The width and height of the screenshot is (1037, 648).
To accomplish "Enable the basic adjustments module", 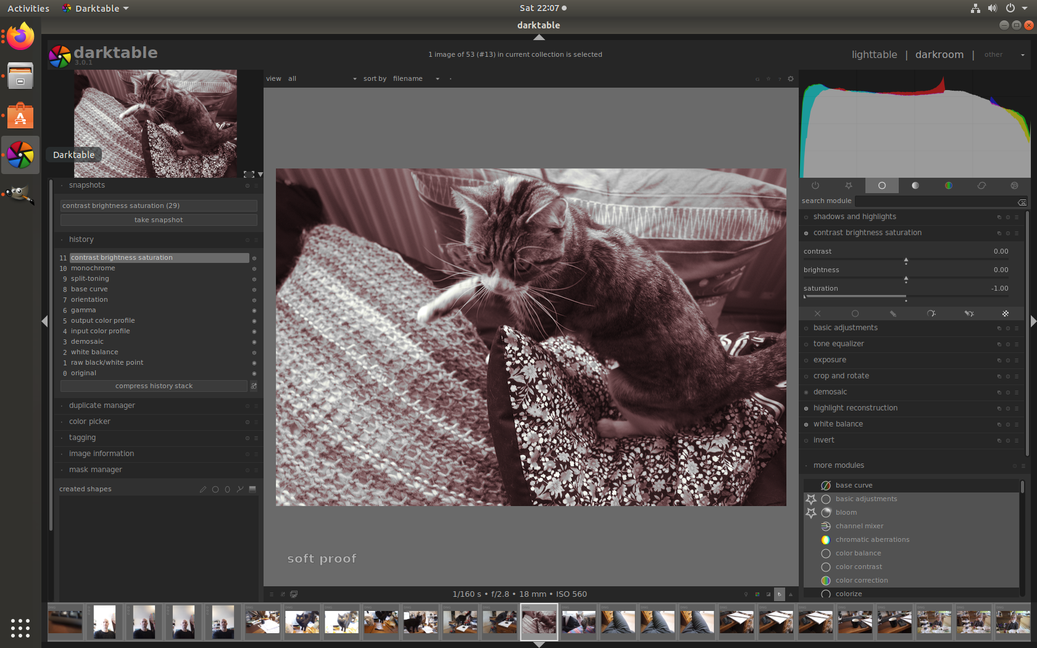I will pyautogui.click(x=806, y=328).
